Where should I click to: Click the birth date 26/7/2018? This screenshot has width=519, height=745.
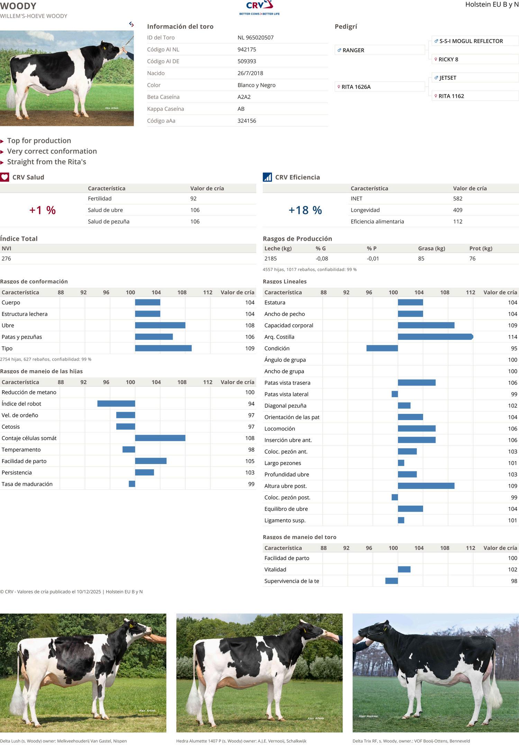coord(251,73)
